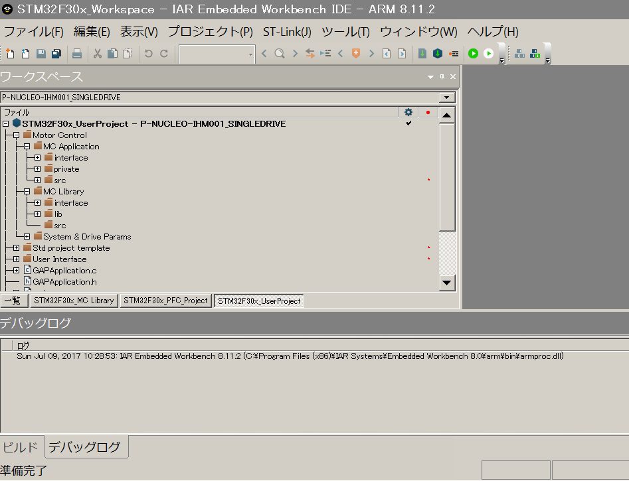Expand the private folder
The image size is (629, 481).
pos(37,169)
